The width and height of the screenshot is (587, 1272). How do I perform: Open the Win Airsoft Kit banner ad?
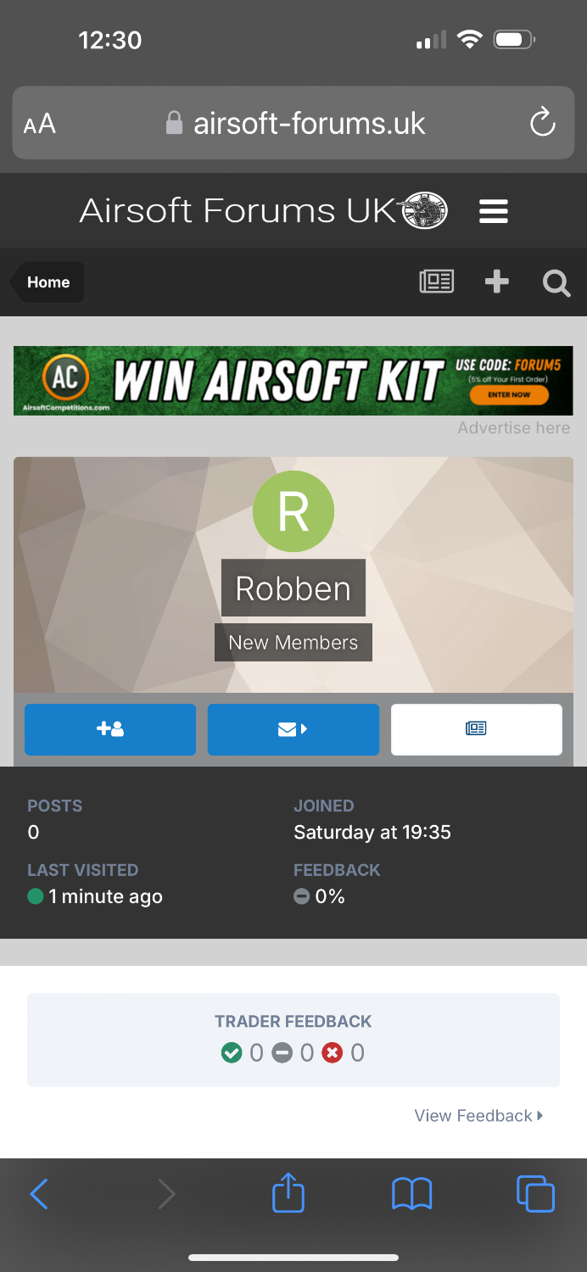pyautogui.click(x=293, y=381)
